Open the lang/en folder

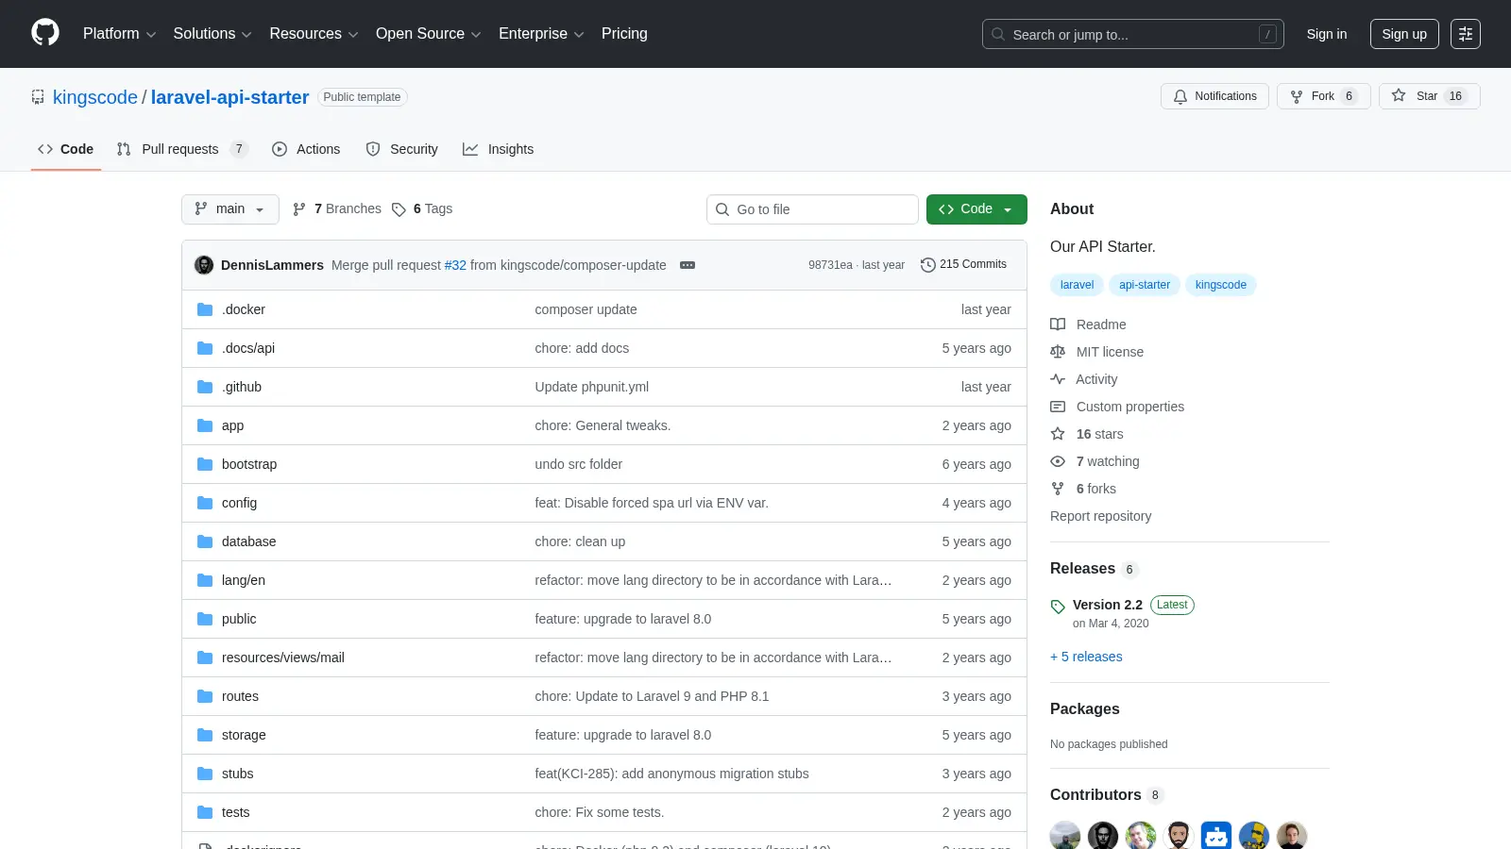tap(244, 580)
